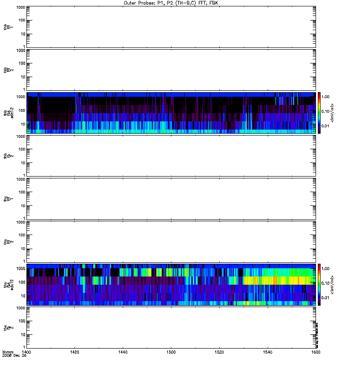342x365 pixels.
Task: Click the thc fbk edc12 spectrogram panel
Action: click(x=171, y=285)
